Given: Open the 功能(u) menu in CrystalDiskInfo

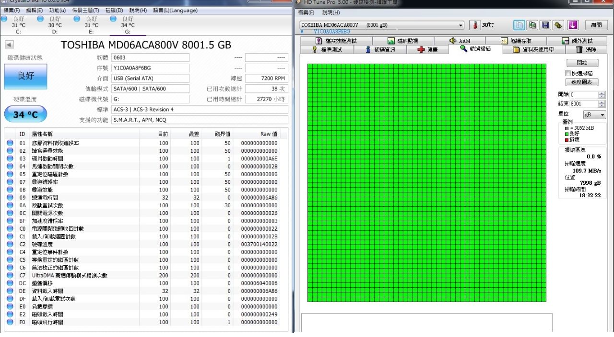Looking at the screenshot, I should coord(57,10).
